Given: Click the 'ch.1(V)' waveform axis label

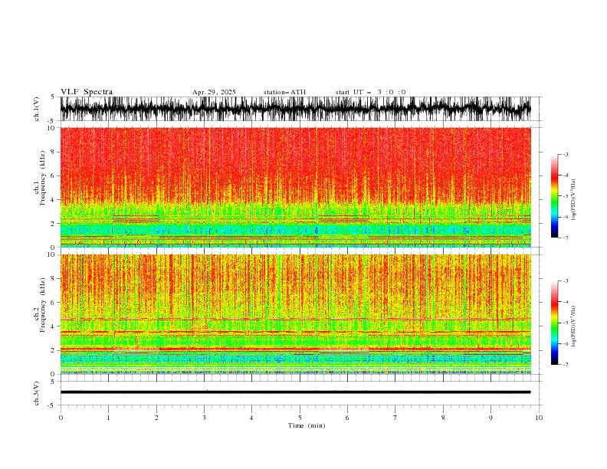Looking at the screenshot, I should (37, 109).
